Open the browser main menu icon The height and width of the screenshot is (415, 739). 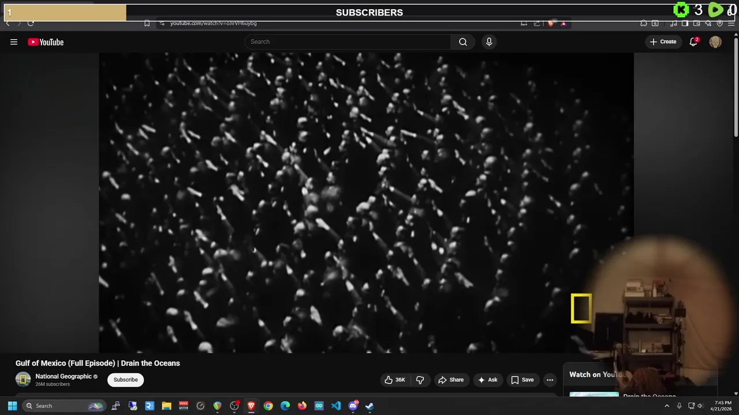point(731,23)
